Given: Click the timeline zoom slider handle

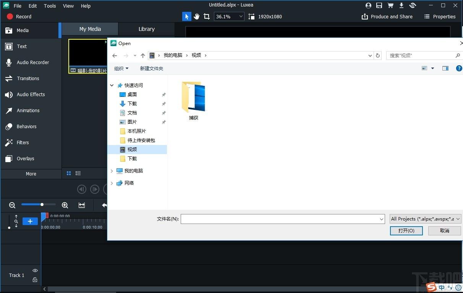Looking at the screenshot, I should tap(42, 204).
